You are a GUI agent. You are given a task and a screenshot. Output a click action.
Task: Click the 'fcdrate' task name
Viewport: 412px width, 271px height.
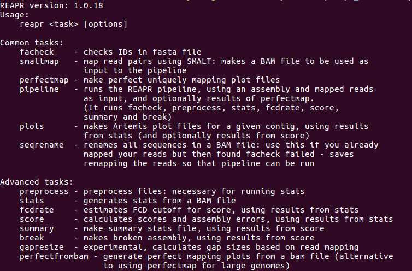[x=37, y=210]
